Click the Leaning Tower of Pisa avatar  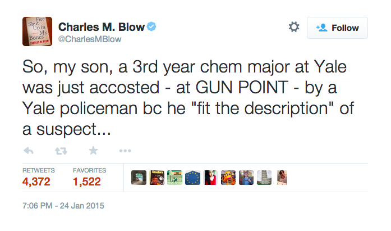click(264, 178)
